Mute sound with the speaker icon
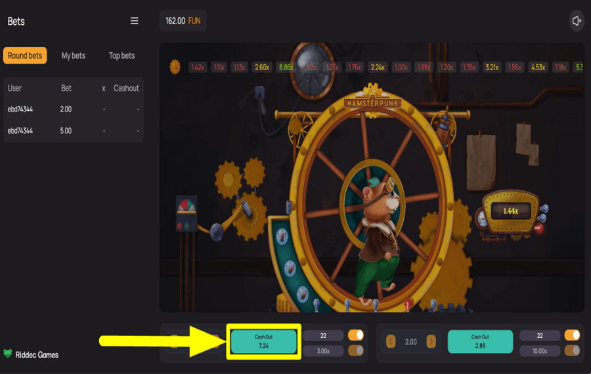591x374 pixels. click(577, 21)
